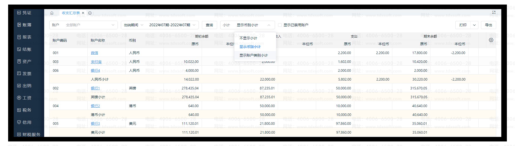Open the 银行3 account link

[95, 124]
